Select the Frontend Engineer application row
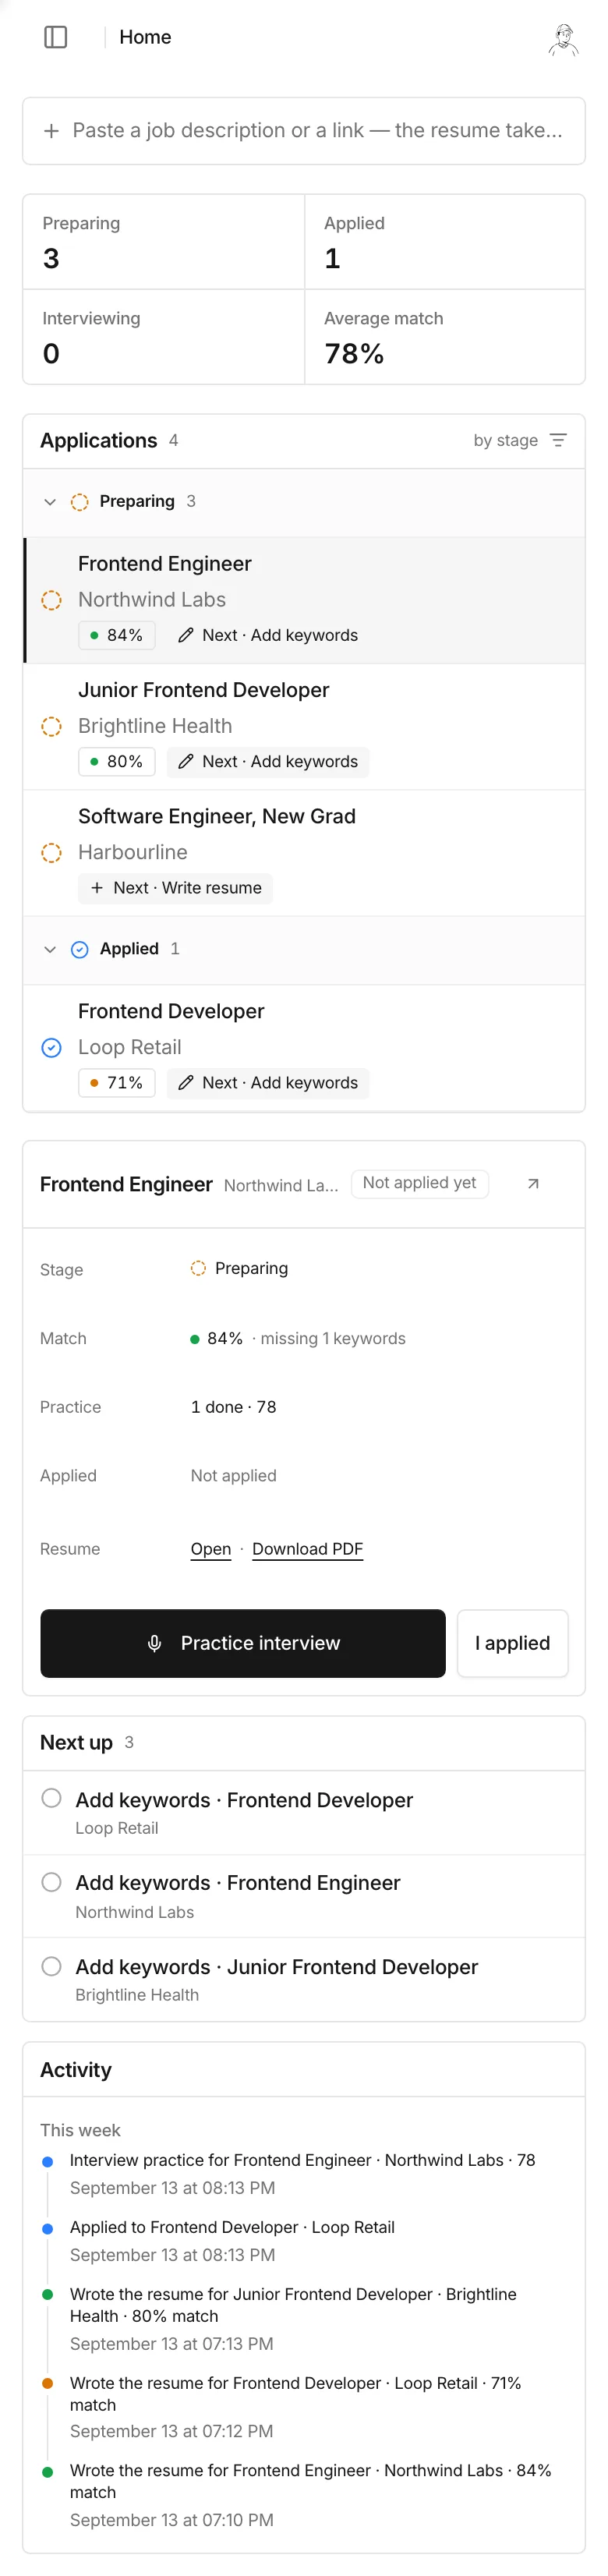The width and height of the screenshot is (608, 2576). click(304, 600)
